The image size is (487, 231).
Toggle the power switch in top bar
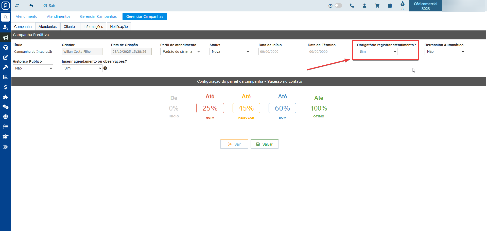338,6
